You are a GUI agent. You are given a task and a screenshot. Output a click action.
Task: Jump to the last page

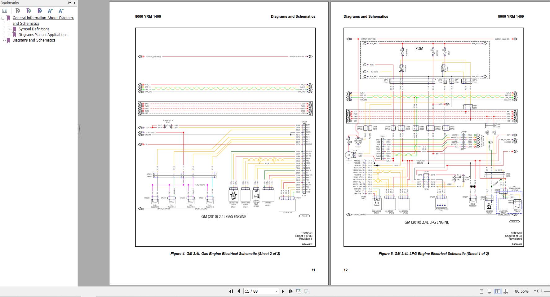[291, 291]
